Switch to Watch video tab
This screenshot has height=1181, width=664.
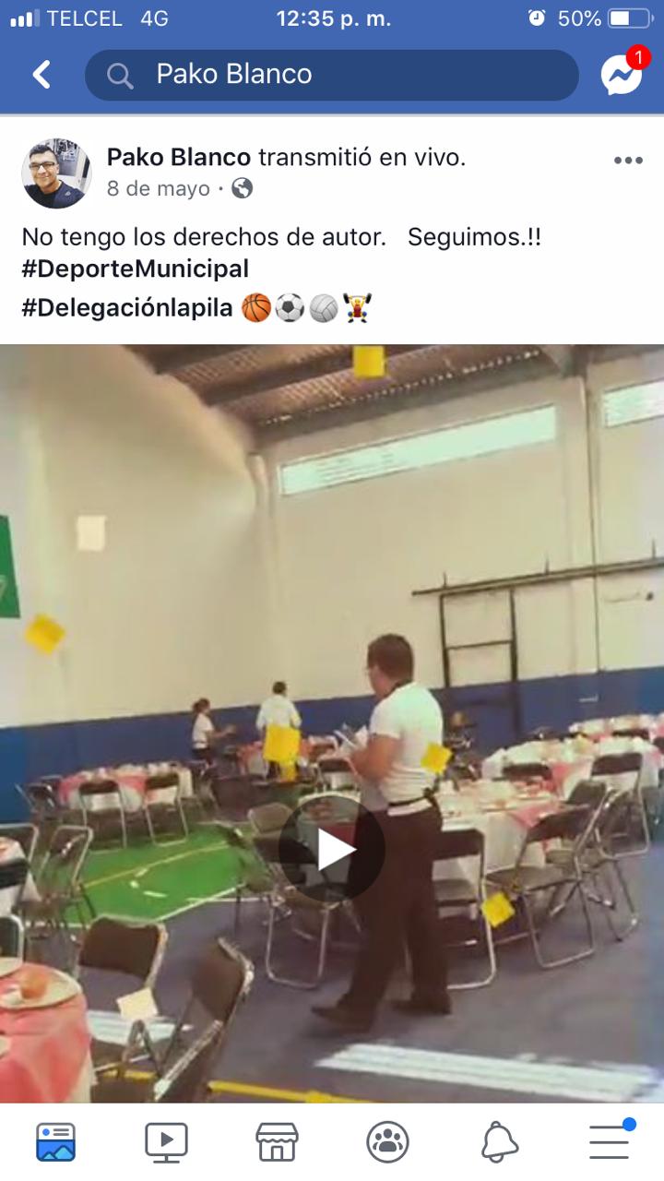tap(167, 1142)
